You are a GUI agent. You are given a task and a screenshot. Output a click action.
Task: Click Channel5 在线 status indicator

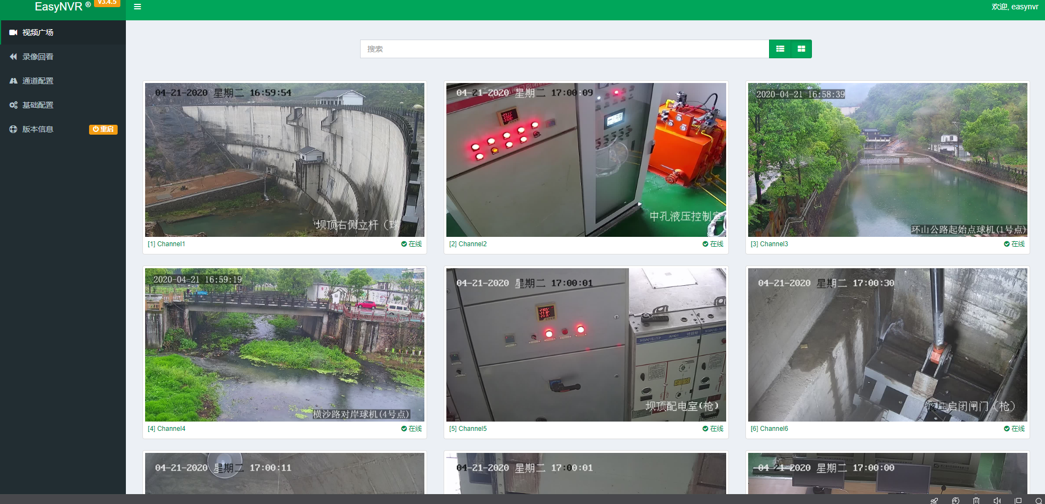(x=713, y=429)
